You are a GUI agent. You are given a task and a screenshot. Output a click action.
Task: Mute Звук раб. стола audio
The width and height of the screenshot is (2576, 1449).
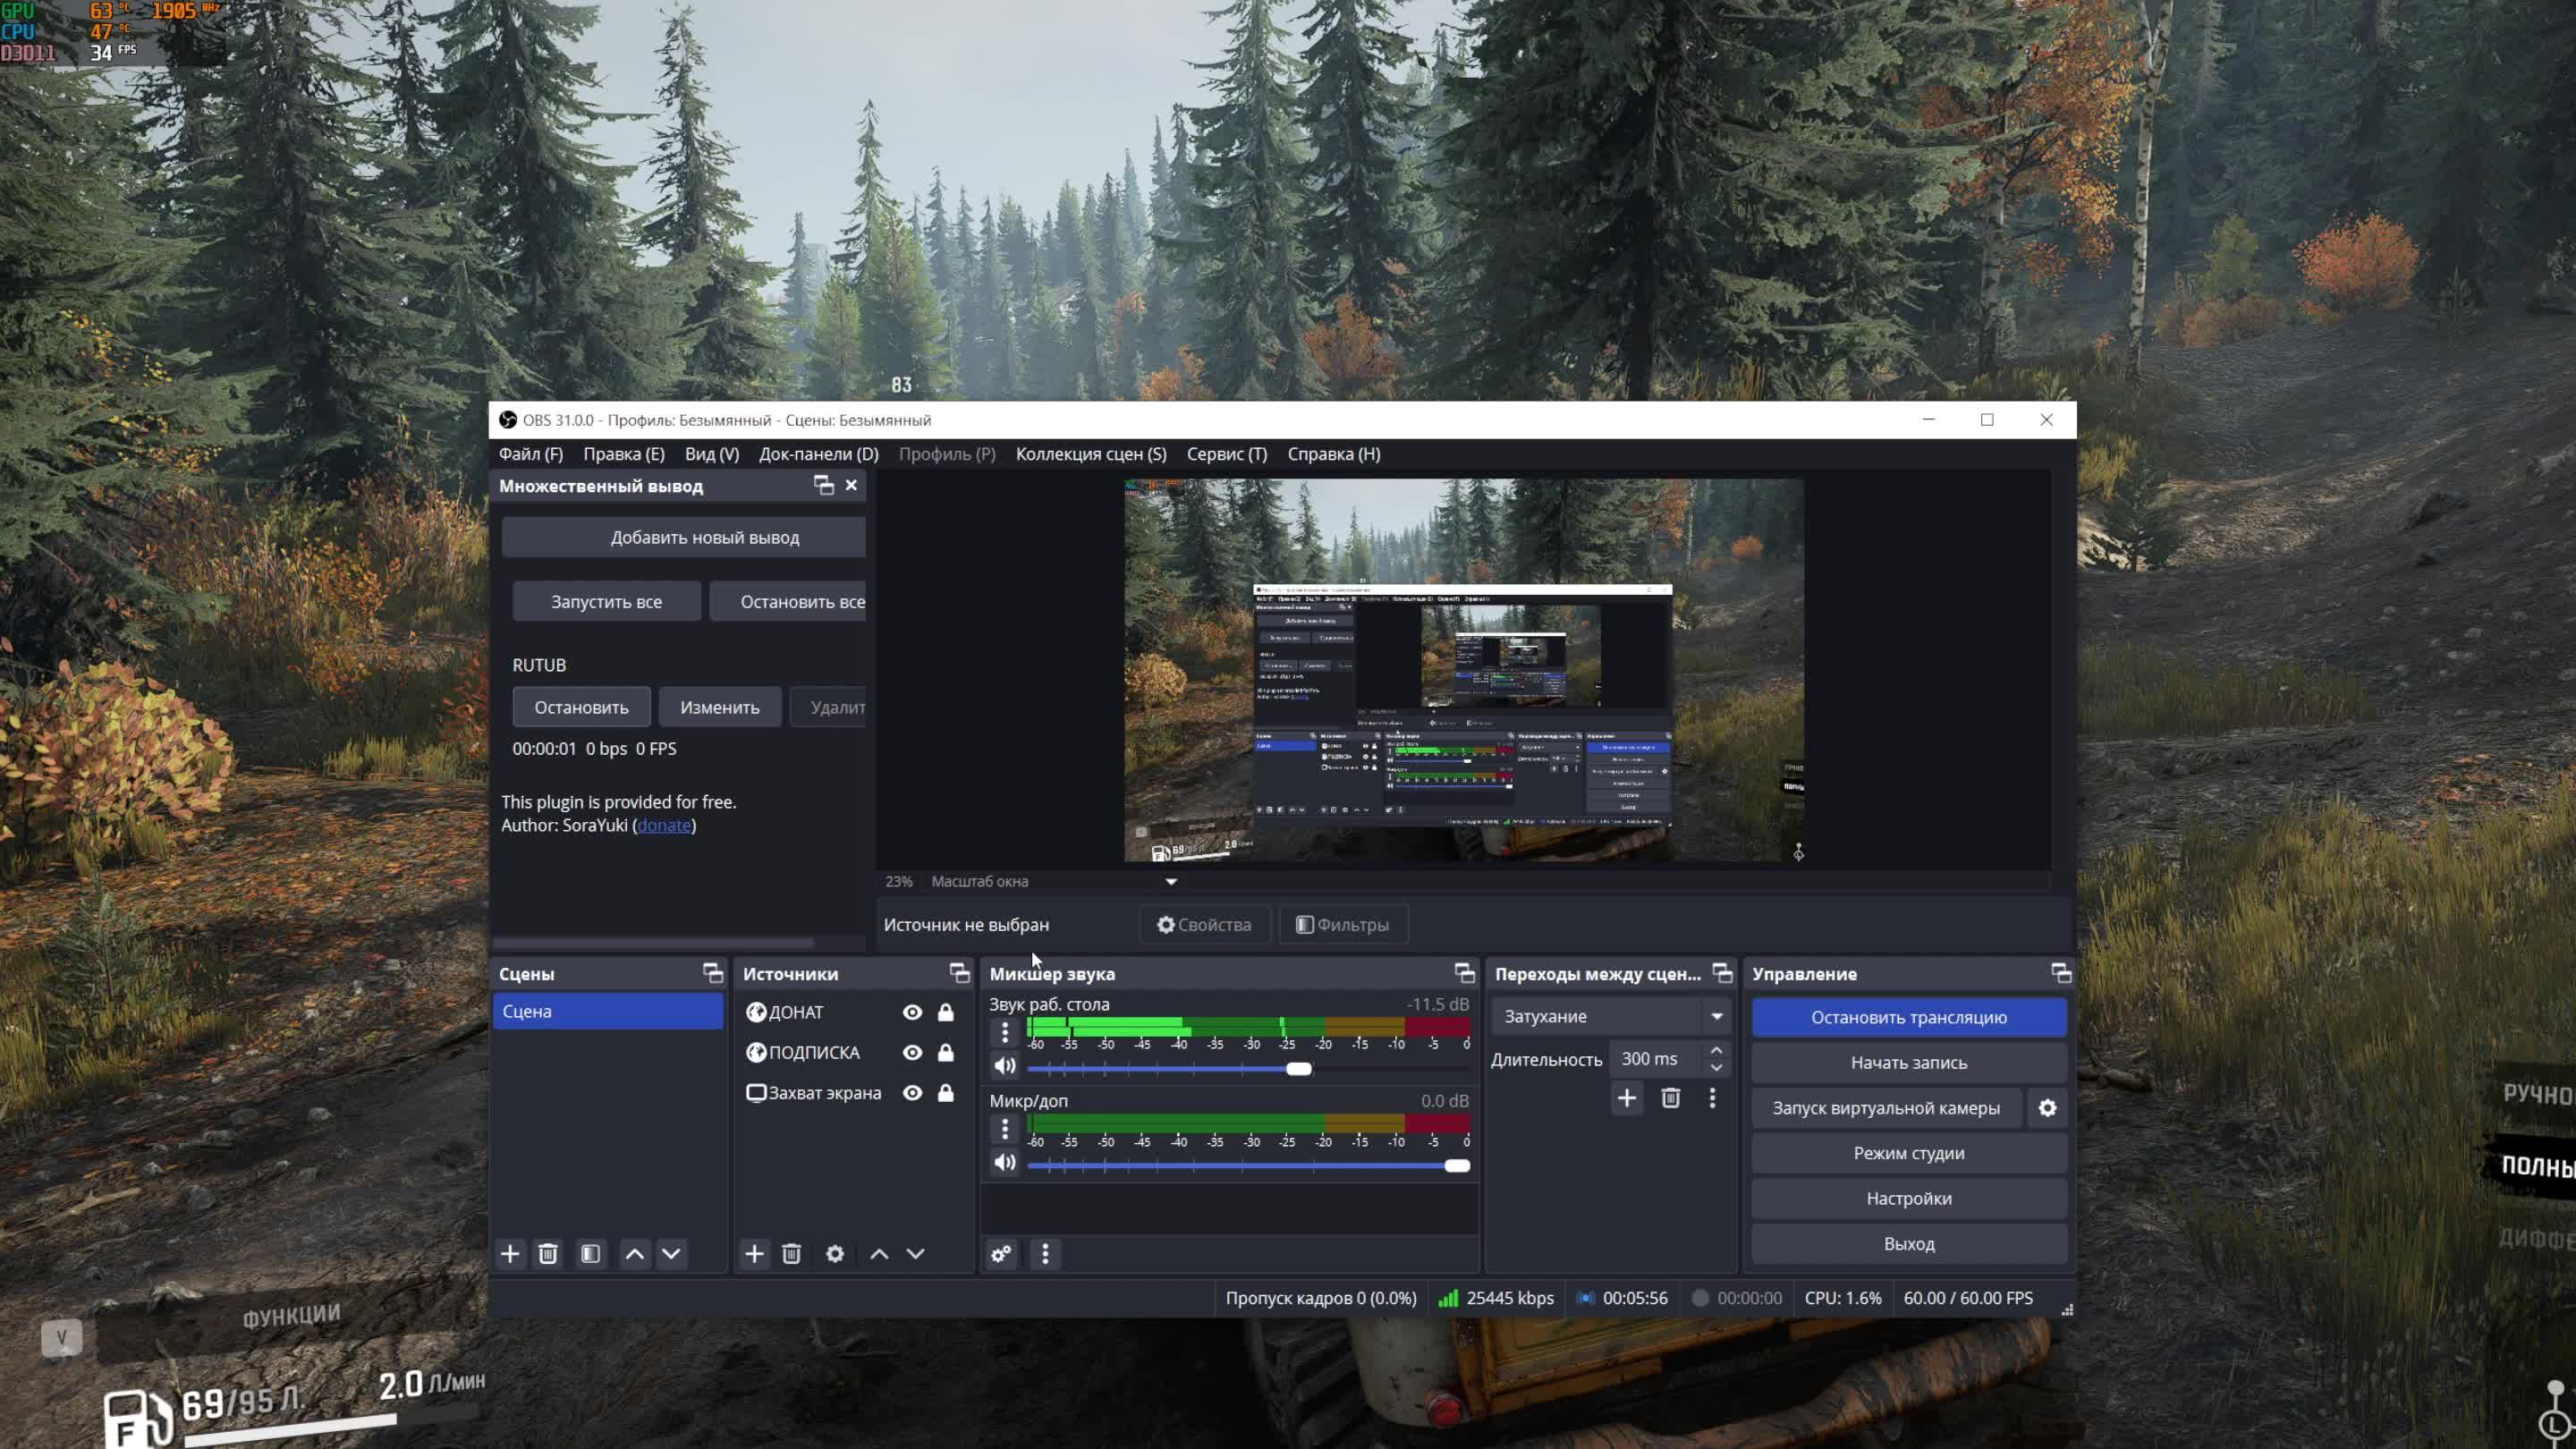point(1005,1067)
